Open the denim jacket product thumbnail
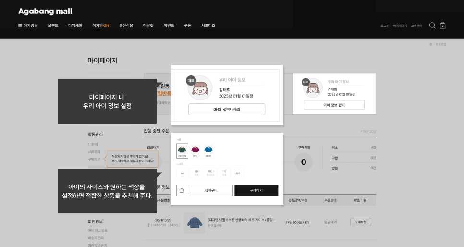 195,222
